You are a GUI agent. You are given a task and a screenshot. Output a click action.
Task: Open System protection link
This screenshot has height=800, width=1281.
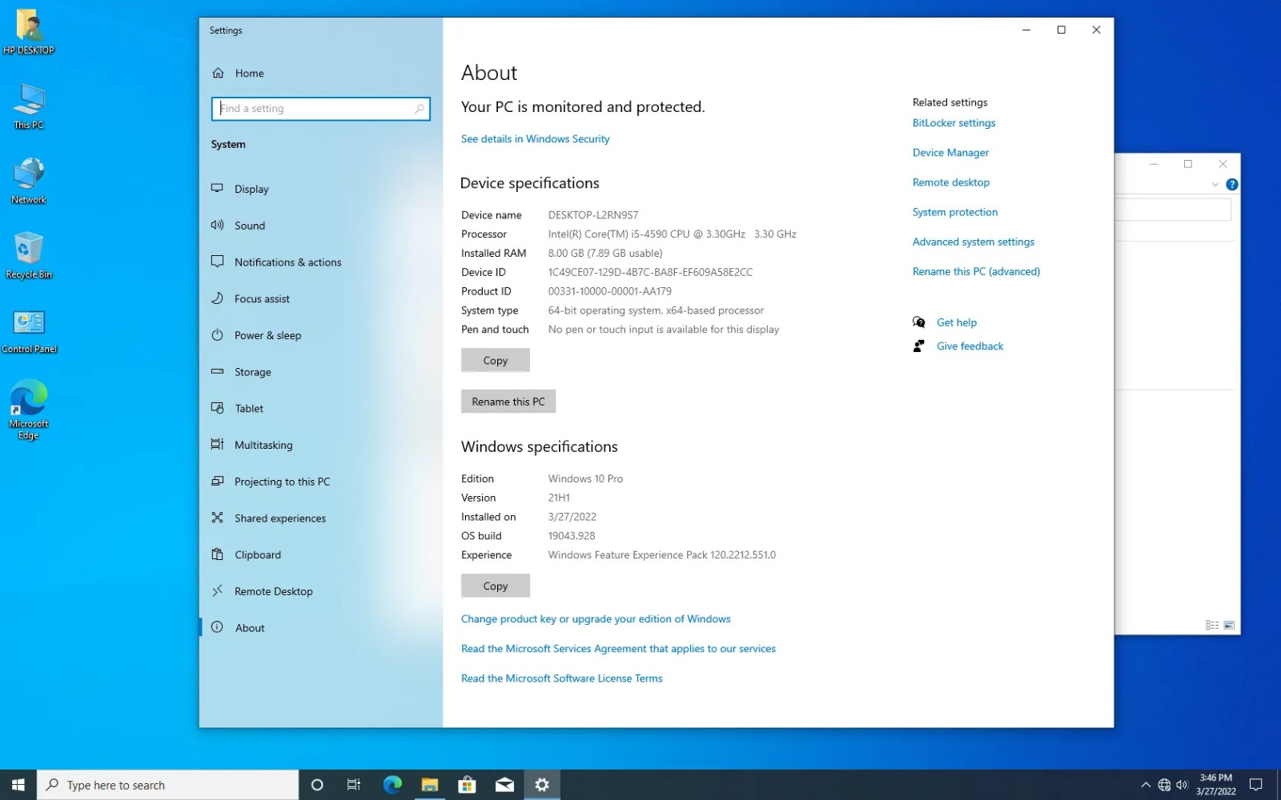coord(955,211)
